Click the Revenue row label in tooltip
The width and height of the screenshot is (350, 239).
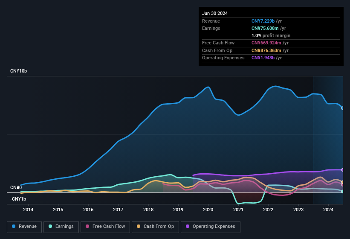pyautogui.click(x=211, y=21)
